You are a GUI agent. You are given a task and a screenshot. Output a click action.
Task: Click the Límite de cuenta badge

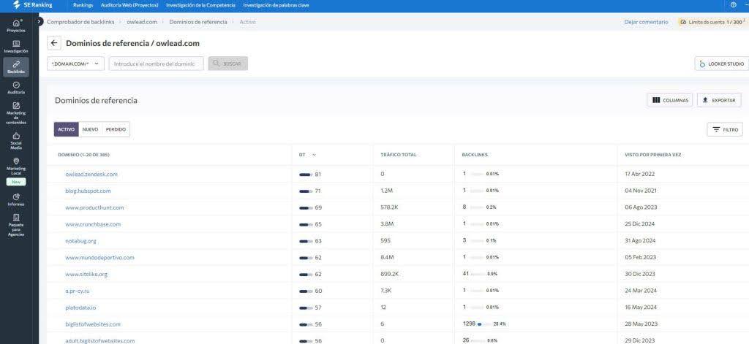(712, 22)
